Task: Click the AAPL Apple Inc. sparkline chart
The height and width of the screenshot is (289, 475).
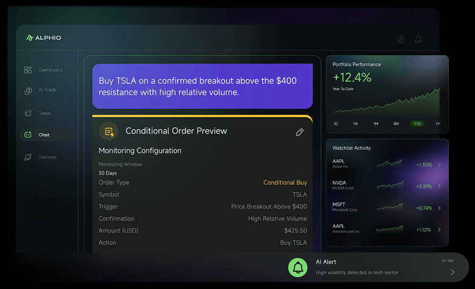Action: pos(389,163)
